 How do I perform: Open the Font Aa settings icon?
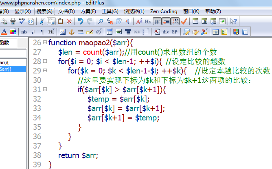[139, 21]
